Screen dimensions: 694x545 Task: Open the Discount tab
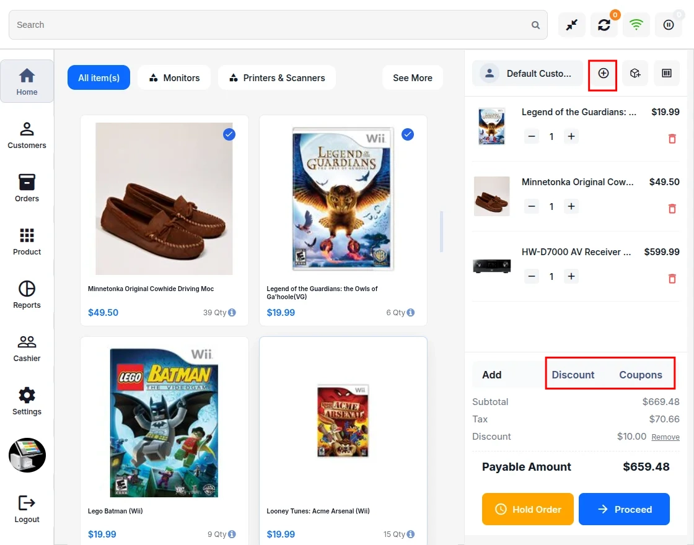(x=573, y=375)
